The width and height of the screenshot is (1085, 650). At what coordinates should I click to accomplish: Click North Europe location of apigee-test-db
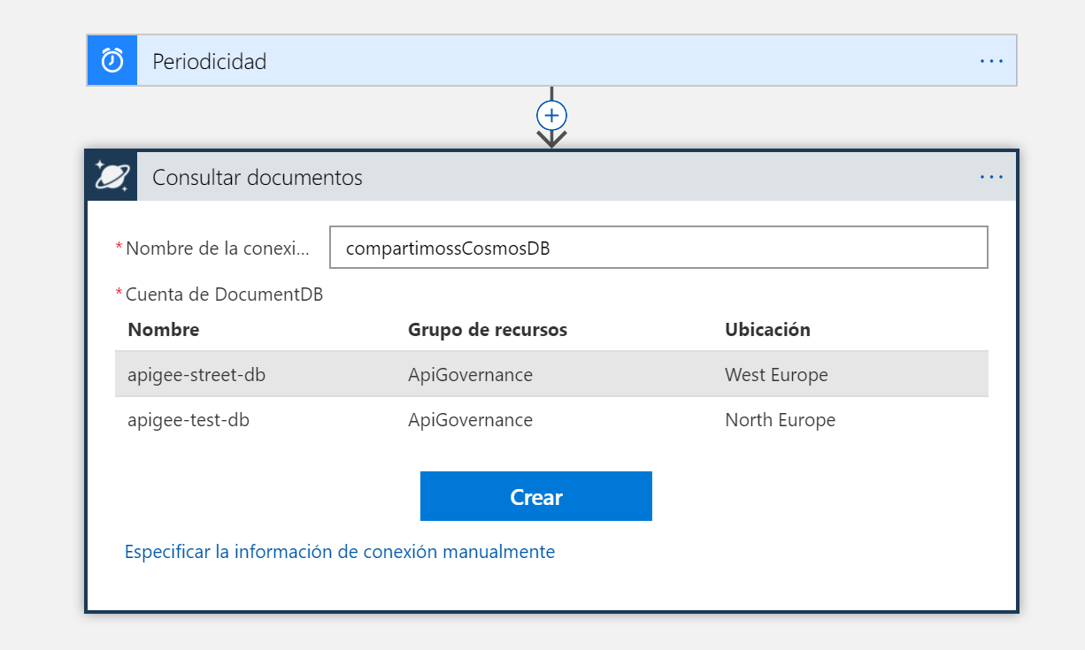click(x=780, y=419)
